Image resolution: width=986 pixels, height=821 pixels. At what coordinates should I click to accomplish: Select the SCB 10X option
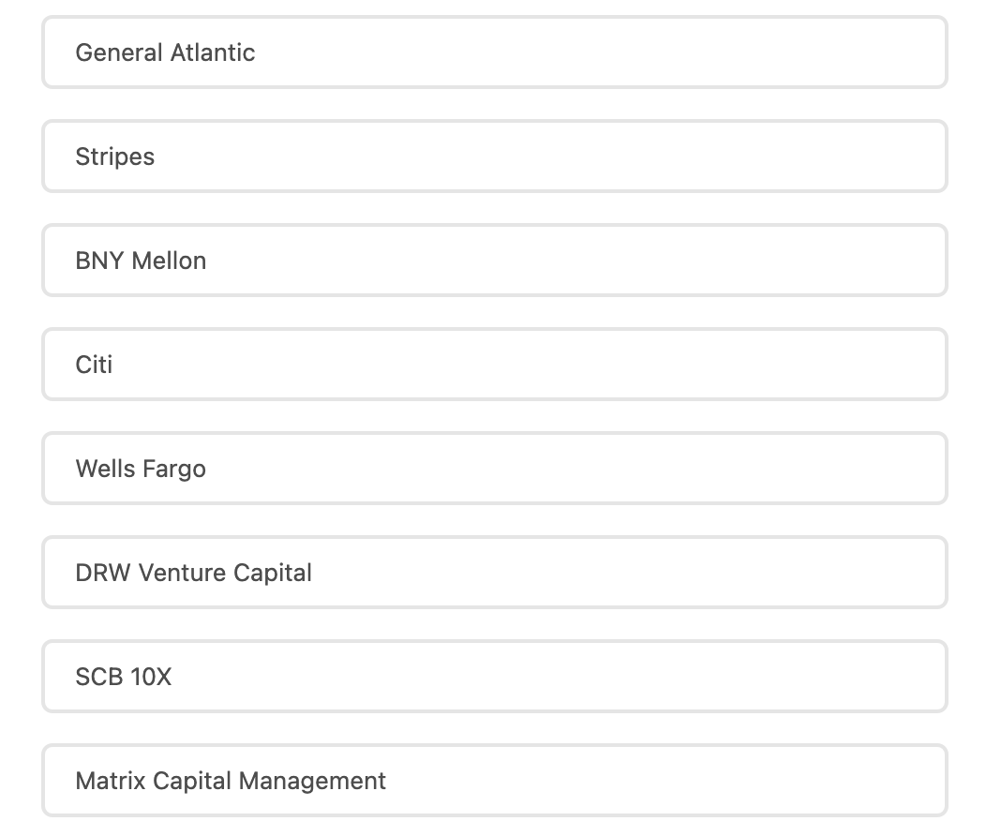(494, 677)
